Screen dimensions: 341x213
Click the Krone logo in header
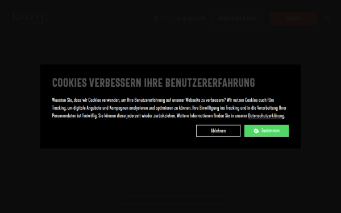pos(30,18)
